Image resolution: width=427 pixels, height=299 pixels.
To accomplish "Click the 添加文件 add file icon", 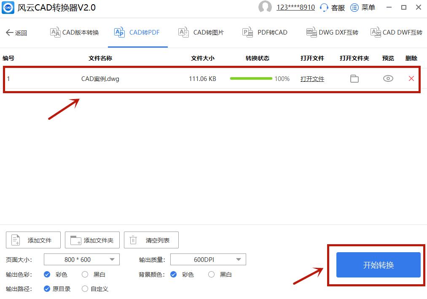I will [x=16, y=240].
